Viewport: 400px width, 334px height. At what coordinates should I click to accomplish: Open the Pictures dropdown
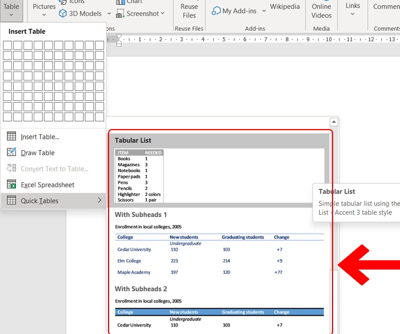point(44,10)
